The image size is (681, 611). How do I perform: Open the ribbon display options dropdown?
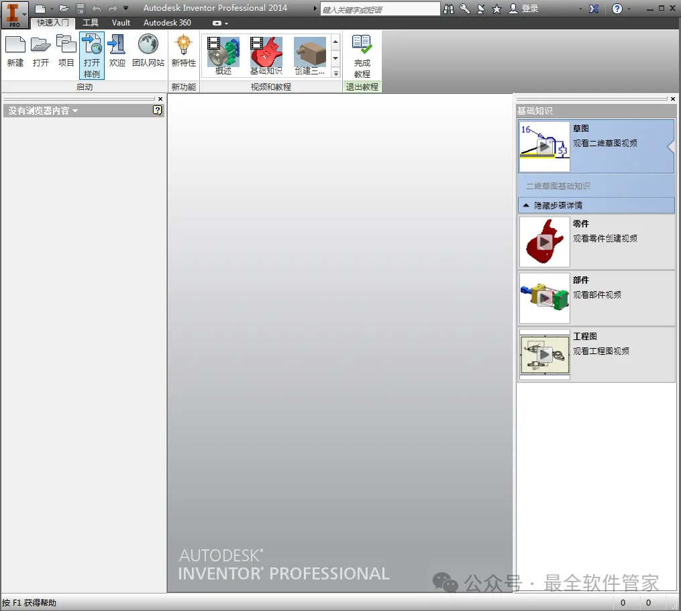220,23
